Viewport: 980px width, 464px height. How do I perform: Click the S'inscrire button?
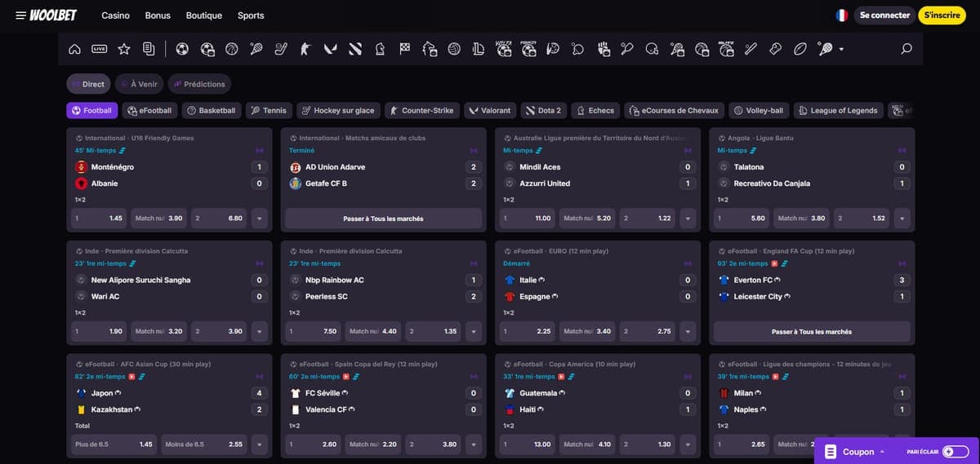click(x=942, y=15)
